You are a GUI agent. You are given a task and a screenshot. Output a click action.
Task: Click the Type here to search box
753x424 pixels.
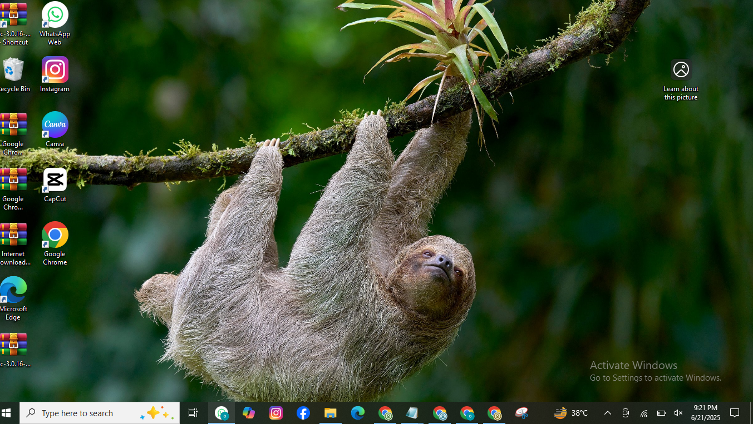(x=83, y=413)
